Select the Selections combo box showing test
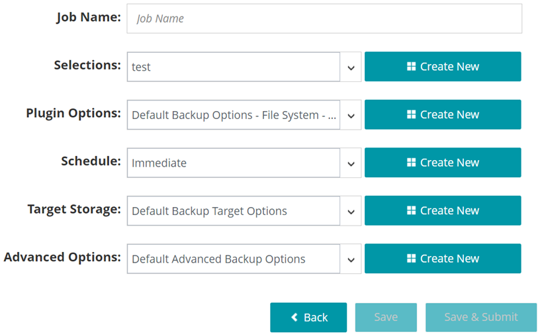Image resolution: width=540 pixels, height=336 pixels. pos(234,67)
